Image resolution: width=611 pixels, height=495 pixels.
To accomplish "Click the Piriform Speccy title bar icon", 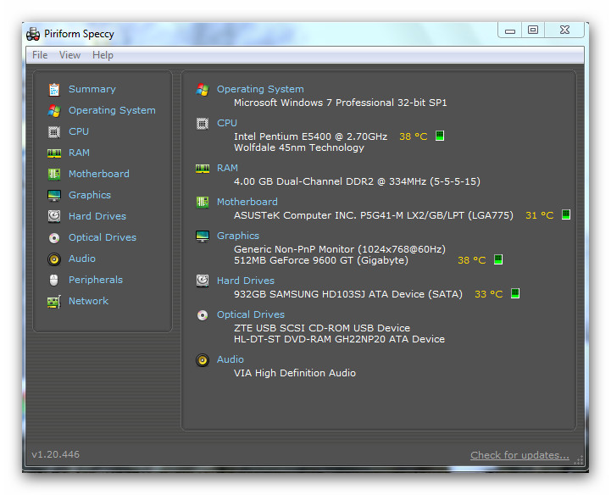I will pos(33,34).
